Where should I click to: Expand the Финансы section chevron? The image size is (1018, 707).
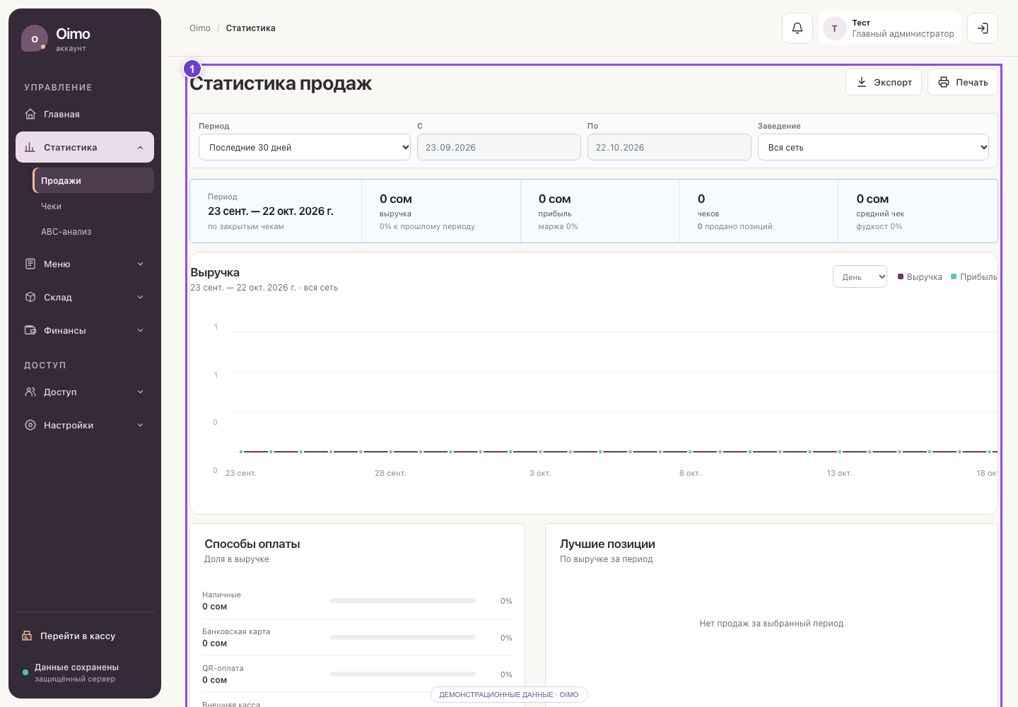pos(140,330)
